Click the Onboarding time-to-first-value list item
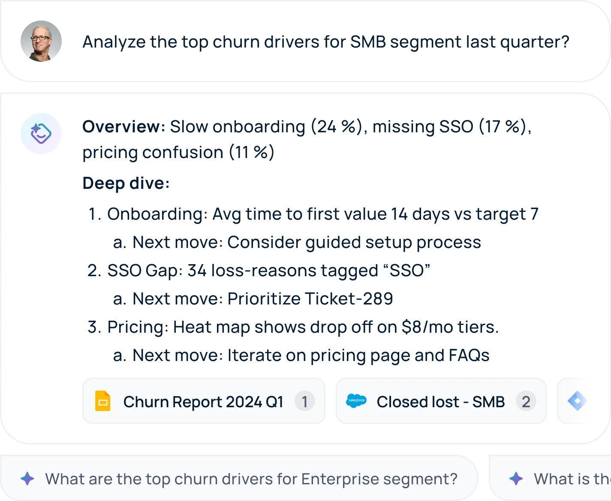 pyautogui.click(x=322, y=214)
